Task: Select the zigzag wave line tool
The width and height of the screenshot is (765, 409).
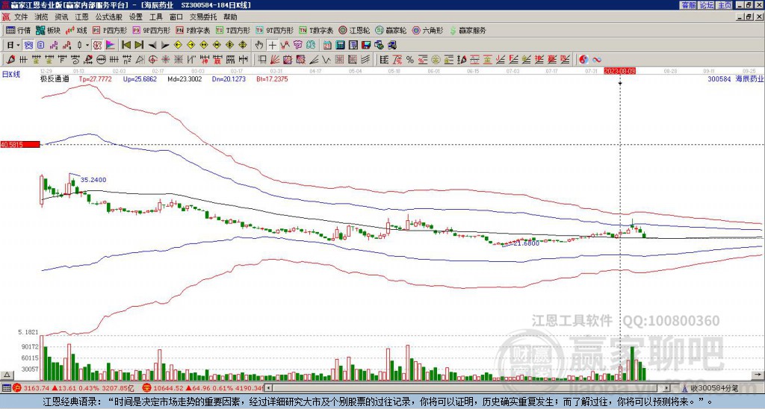Action: (x=326, y=60)
